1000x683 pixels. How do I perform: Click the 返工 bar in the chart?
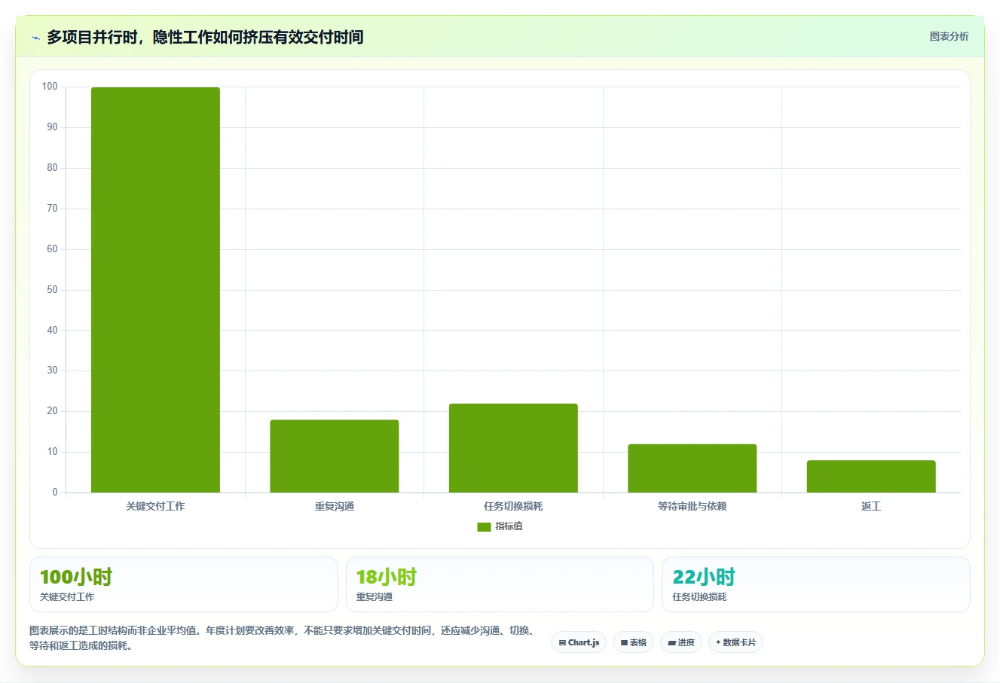click(871, 477)
